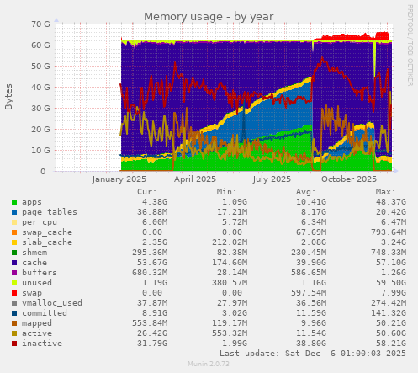The image size is (418, 373).
Task: Click the blue page_tables legend swatch
Action: coord(14,212)
